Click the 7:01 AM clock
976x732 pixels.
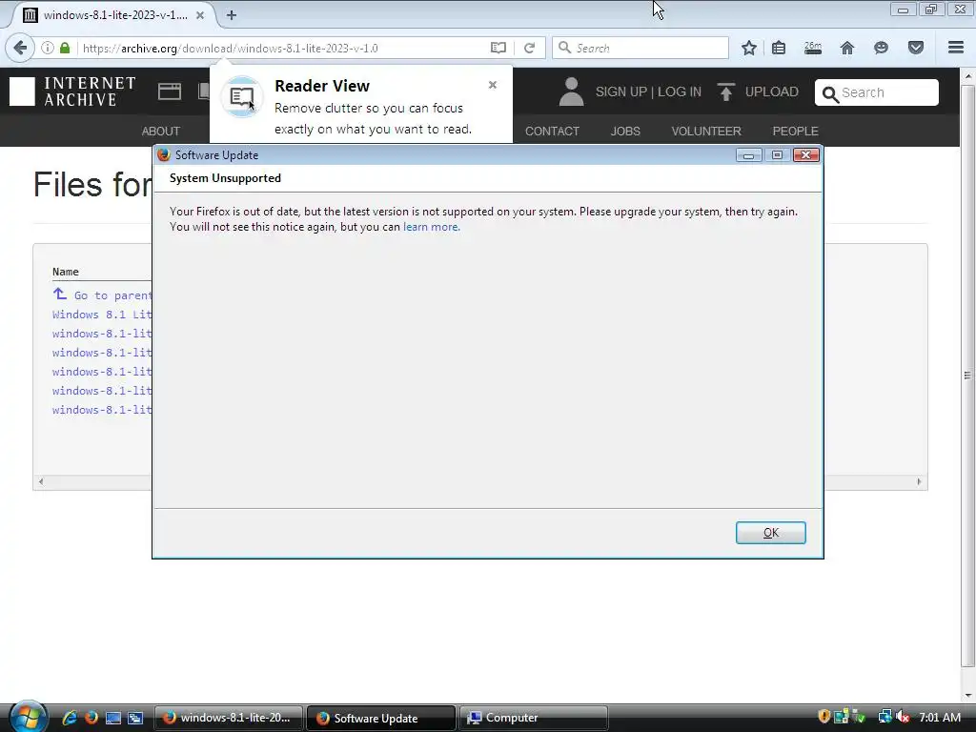click(940, 717)
